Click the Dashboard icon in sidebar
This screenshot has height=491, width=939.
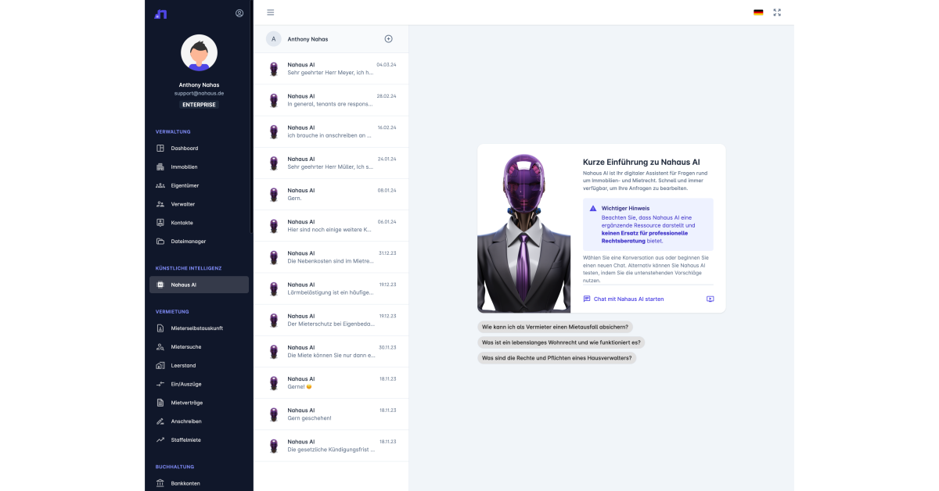coord(160,148)
